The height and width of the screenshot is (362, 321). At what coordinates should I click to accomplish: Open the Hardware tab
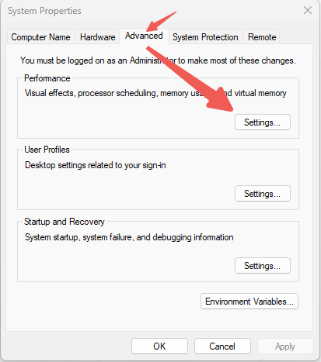[x=97, y=37]
